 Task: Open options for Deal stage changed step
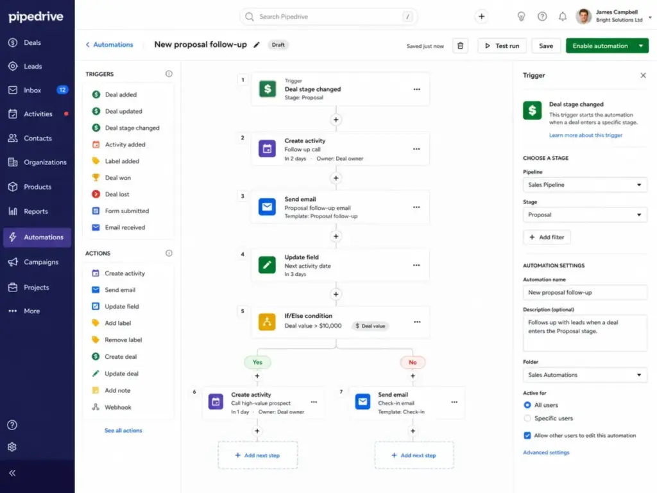click(x=416, y=89)
